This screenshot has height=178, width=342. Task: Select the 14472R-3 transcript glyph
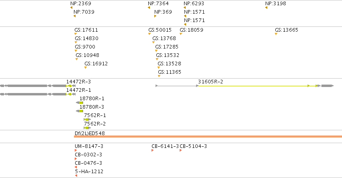click(x=38, y=86)
